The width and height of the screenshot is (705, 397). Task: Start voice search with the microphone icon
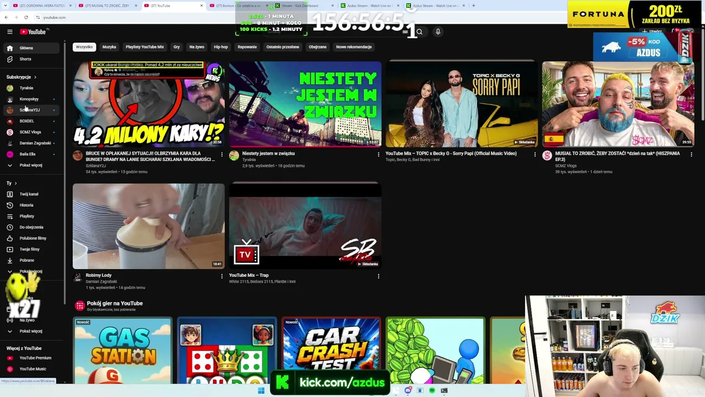(438, 32)
